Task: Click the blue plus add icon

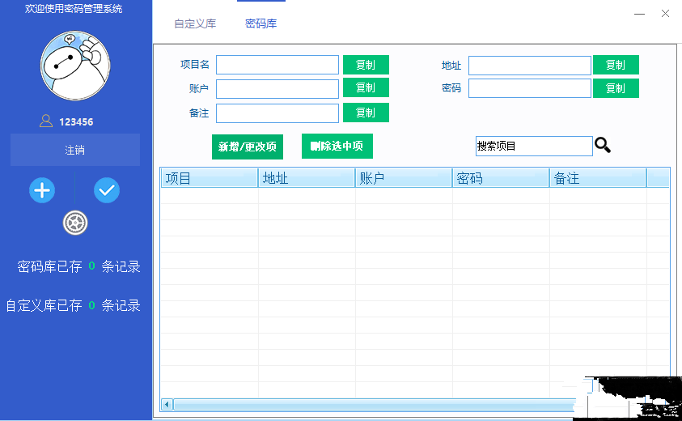Action: (42, 190)
